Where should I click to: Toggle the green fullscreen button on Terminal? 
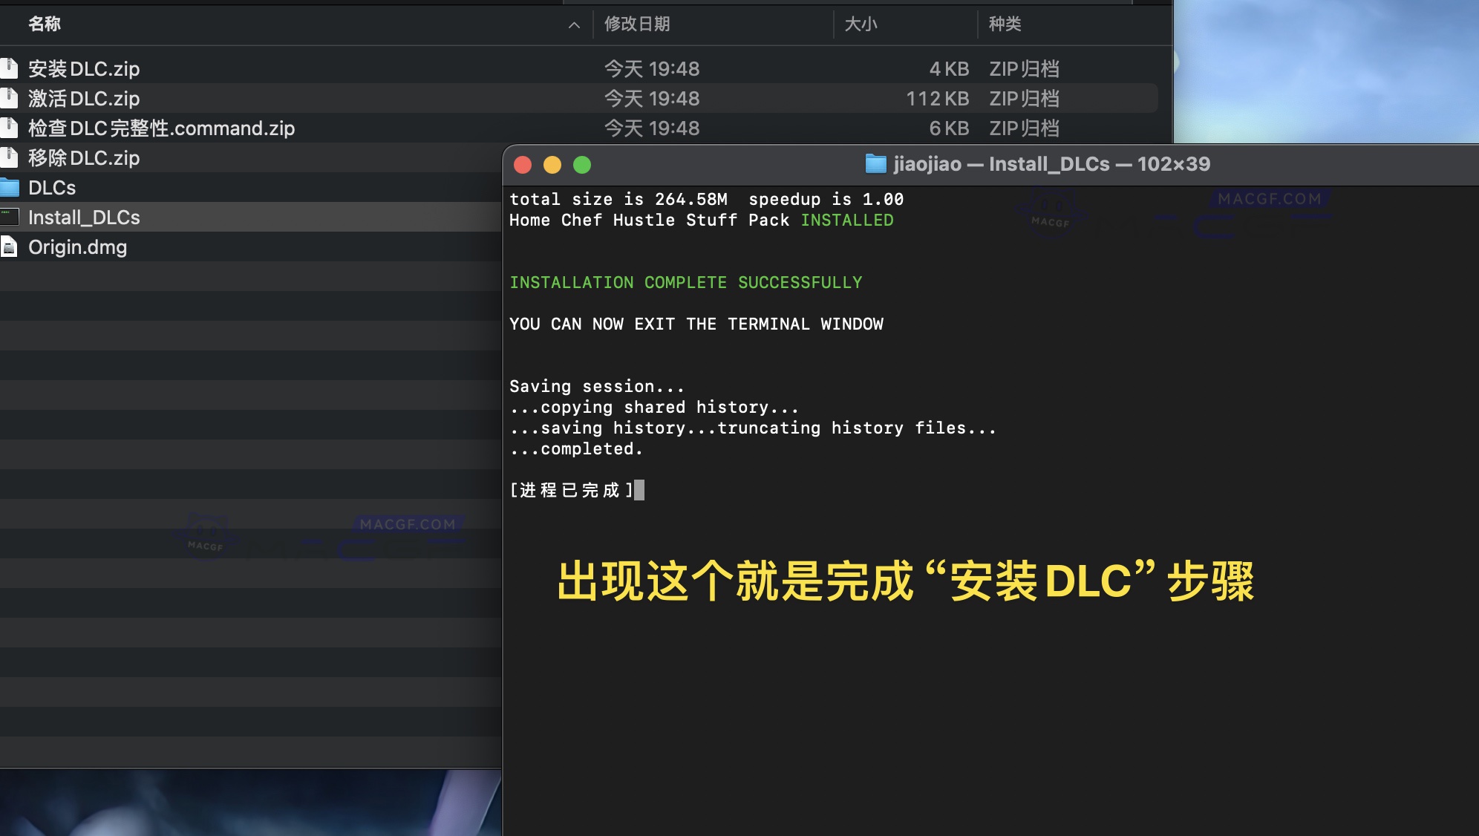[x=582, y=164]
